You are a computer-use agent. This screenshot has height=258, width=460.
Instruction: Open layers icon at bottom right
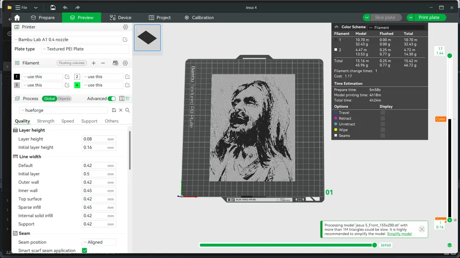(449, 245)
